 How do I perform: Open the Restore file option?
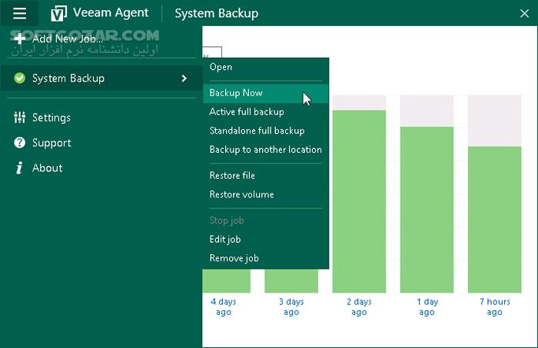coord(266,176)
